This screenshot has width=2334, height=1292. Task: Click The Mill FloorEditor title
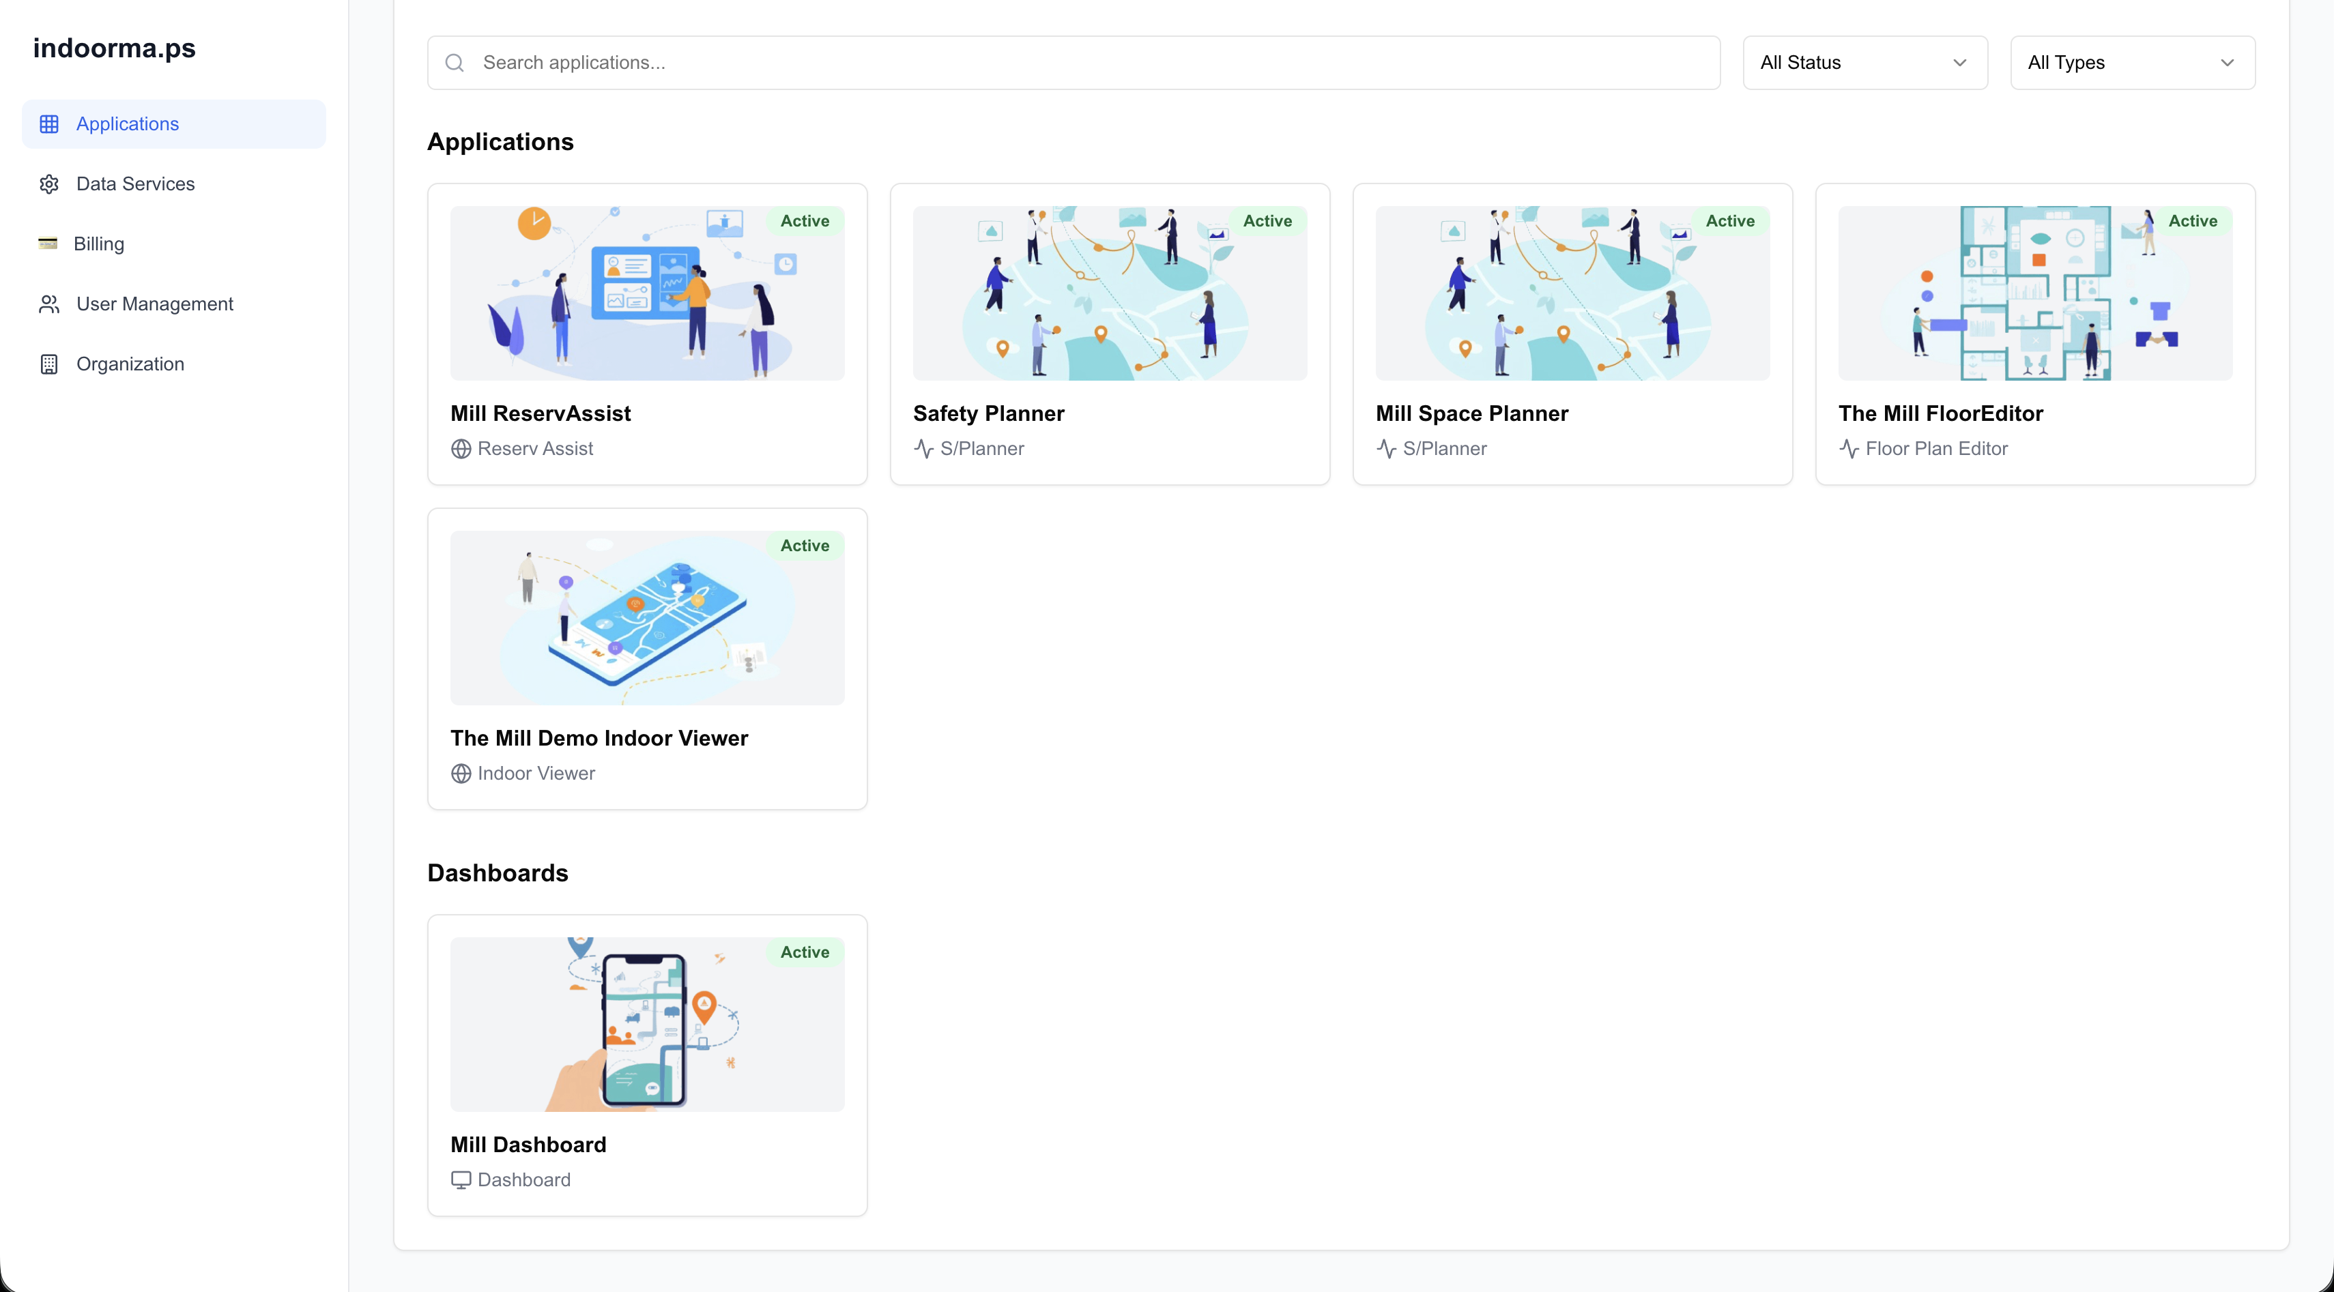click(1941, 414)
